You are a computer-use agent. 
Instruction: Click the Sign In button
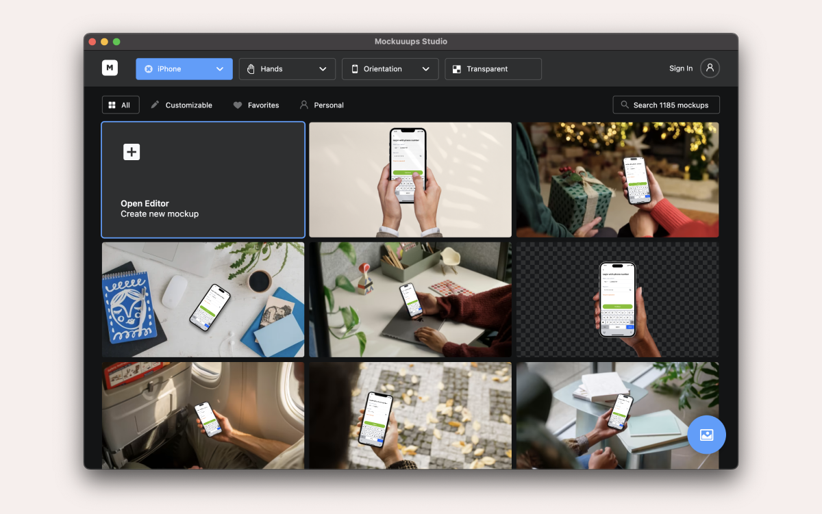680,68
